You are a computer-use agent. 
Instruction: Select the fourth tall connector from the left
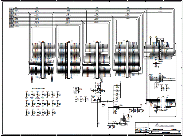click(127, 59)
